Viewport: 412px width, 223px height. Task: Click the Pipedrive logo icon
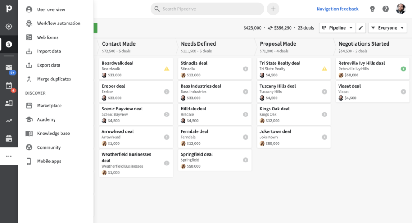pyautogui.click(x=9, y=9)
